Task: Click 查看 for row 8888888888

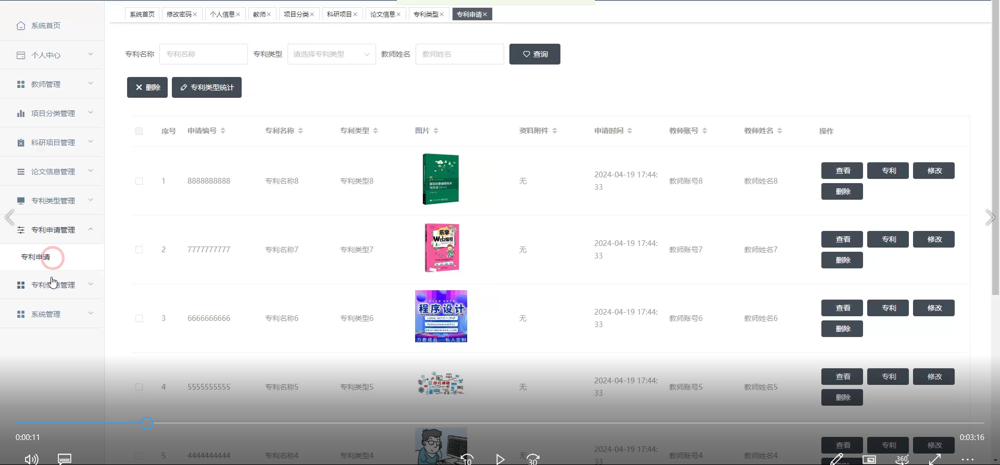Action: coord(842,171)
